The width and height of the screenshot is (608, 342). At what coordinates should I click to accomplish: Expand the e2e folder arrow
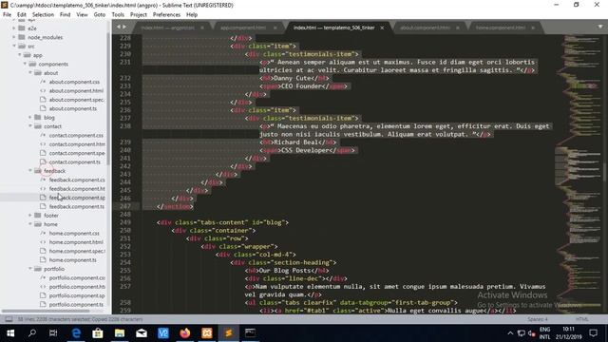[x=14, y=28]
